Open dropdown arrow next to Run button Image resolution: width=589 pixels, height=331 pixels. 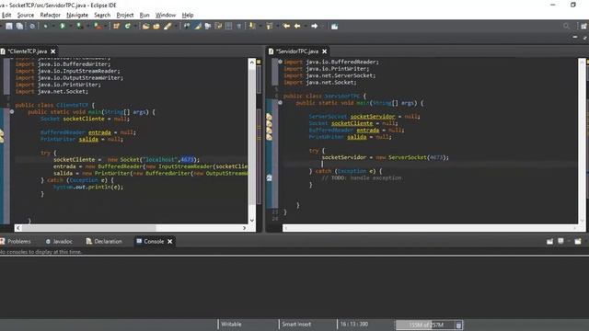[70, 26]
